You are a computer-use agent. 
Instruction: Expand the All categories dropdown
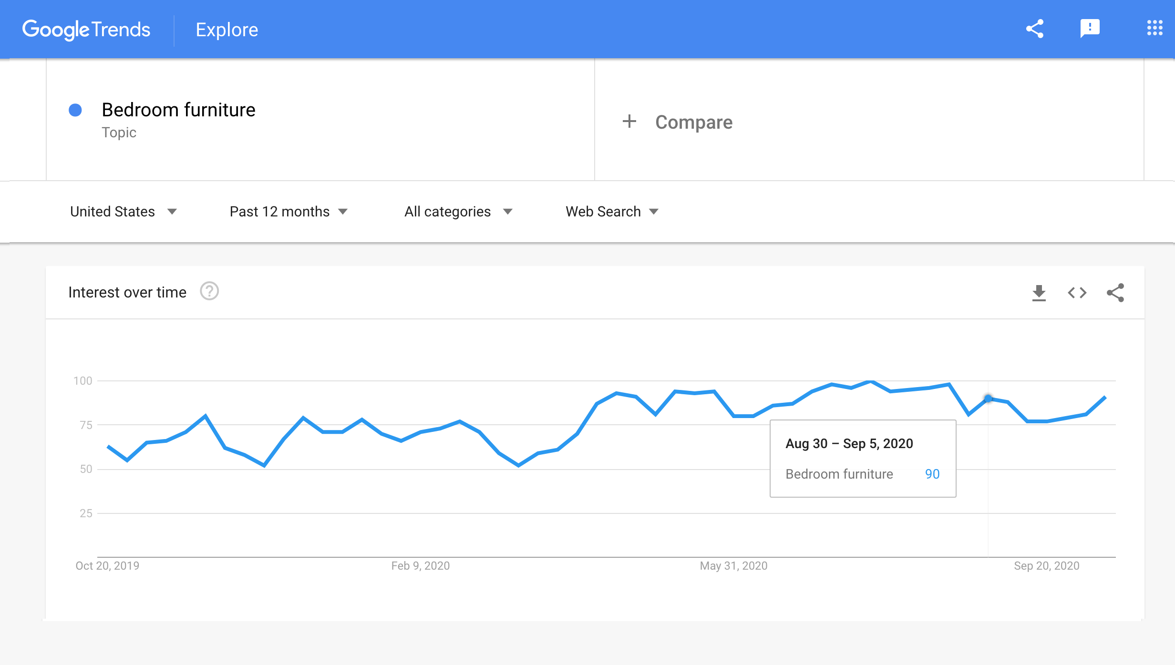[459, 211]
